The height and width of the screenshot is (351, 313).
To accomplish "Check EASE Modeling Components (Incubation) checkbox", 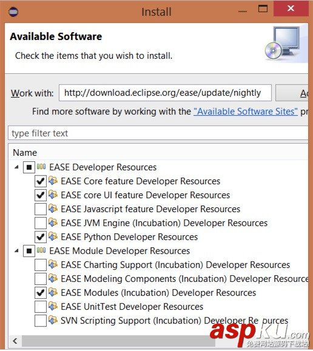I will [41, 279].
